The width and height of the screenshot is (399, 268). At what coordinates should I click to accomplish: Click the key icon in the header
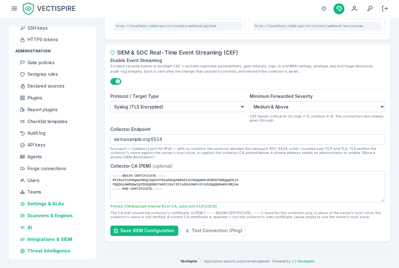click(370, 9)
